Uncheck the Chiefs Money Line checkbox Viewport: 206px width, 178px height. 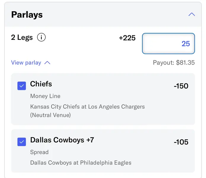pyautogui.click(x=22, y=86)
